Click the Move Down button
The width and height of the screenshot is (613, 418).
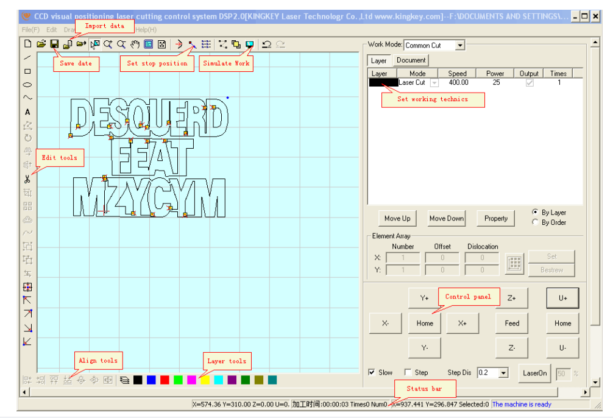(447, 218)
